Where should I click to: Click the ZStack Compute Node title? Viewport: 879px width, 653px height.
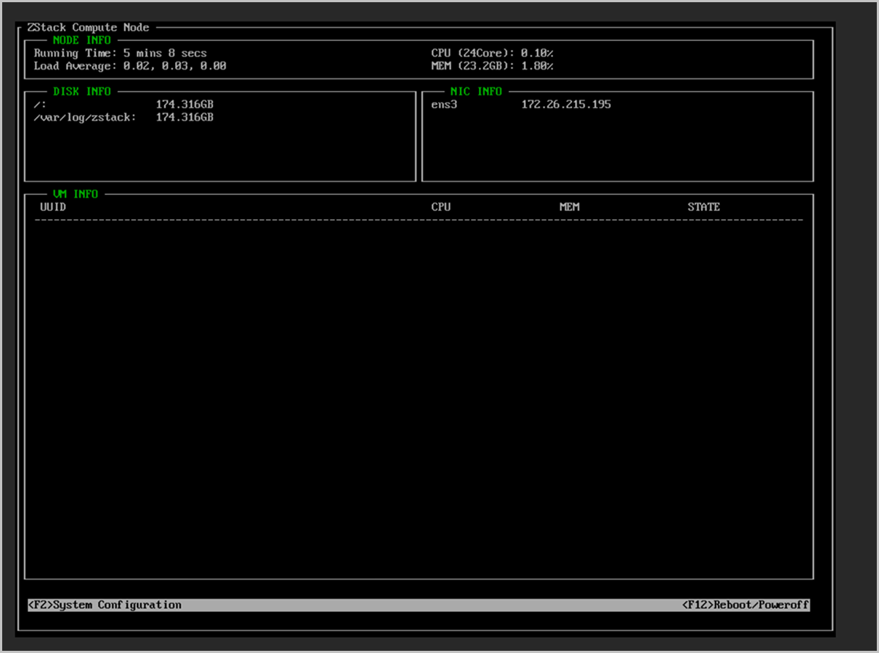[88, 28]
